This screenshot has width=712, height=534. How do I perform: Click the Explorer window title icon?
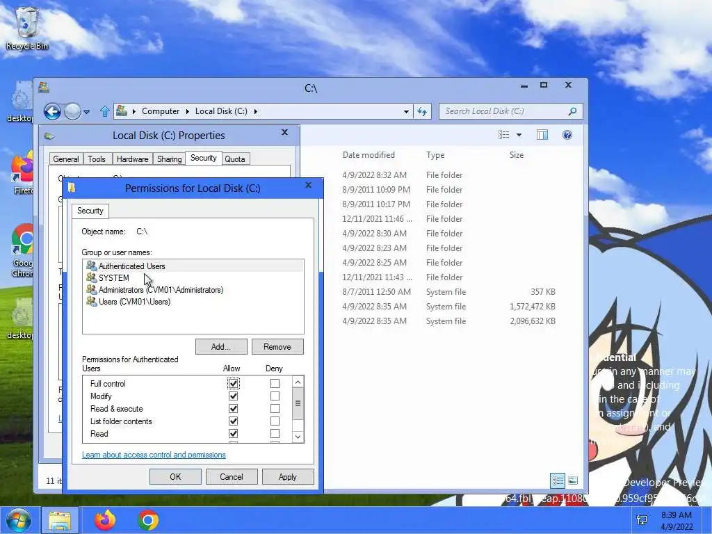click(x=44, y=87)
